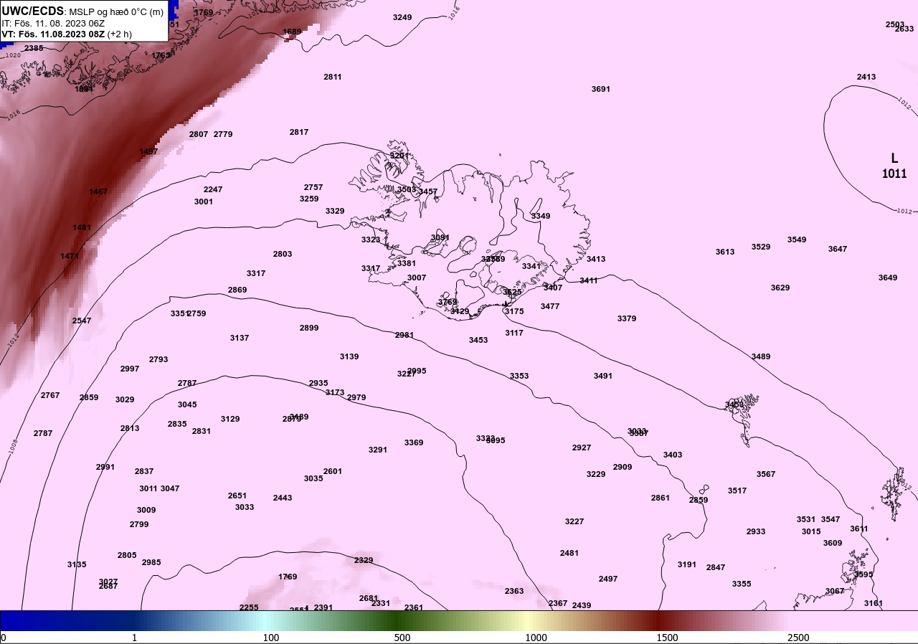
Task: Click the value 3001
Action: coord(204,202)
